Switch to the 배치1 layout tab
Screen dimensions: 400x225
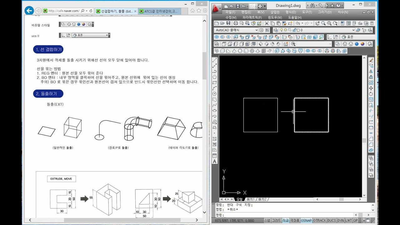coord(250,199)
